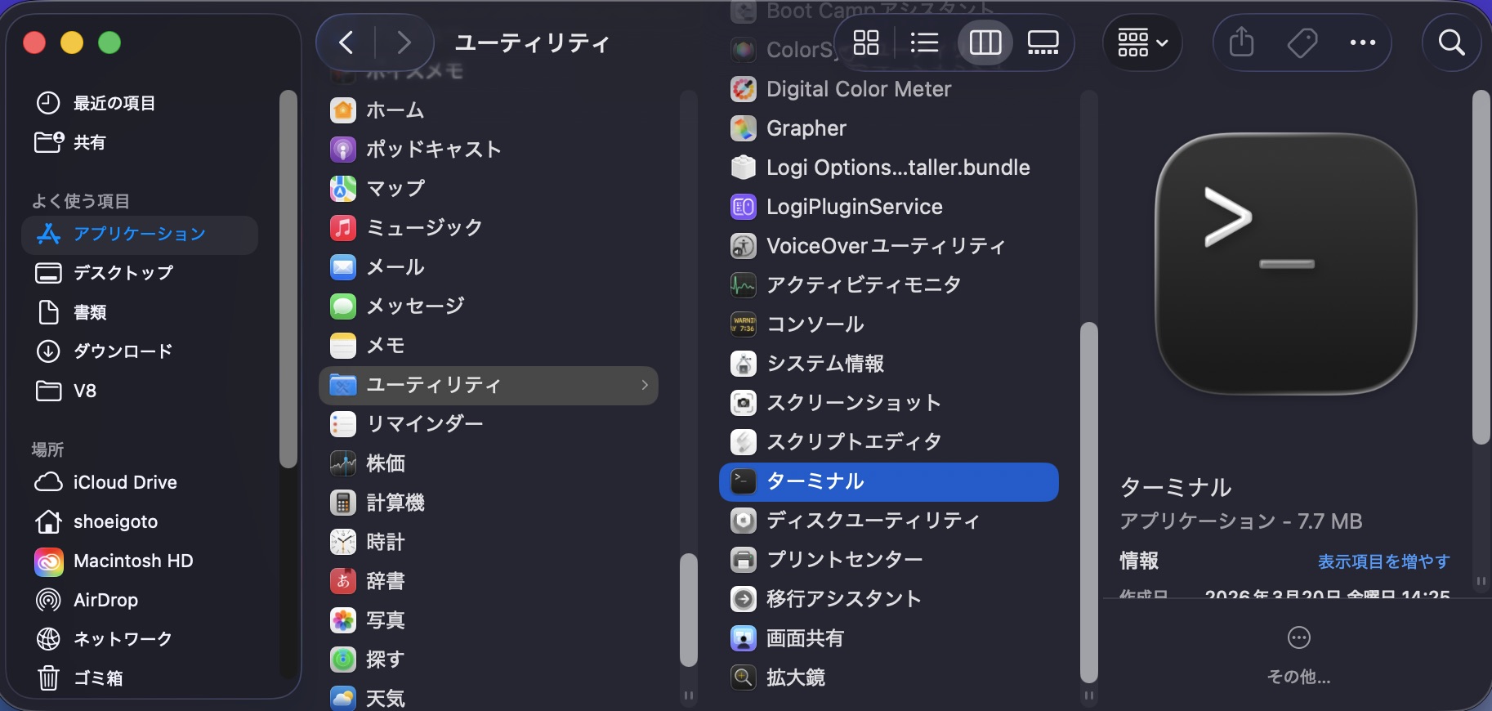Viewport: 1492px width, 711px height.
Task: Select the ミュージック app icon
Action: point(343,227)
